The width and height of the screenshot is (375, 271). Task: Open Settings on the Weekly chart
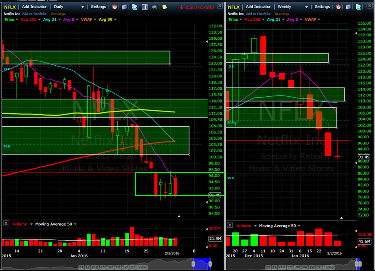(x=323, y=7)
